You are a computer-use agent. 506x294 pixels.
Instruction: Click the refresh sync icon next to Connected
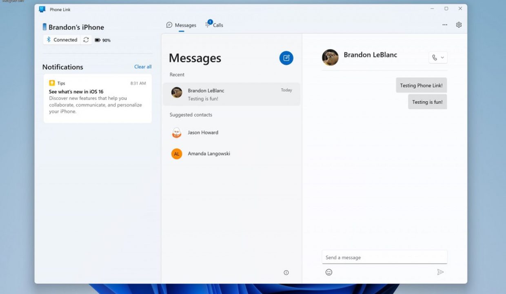86,40
